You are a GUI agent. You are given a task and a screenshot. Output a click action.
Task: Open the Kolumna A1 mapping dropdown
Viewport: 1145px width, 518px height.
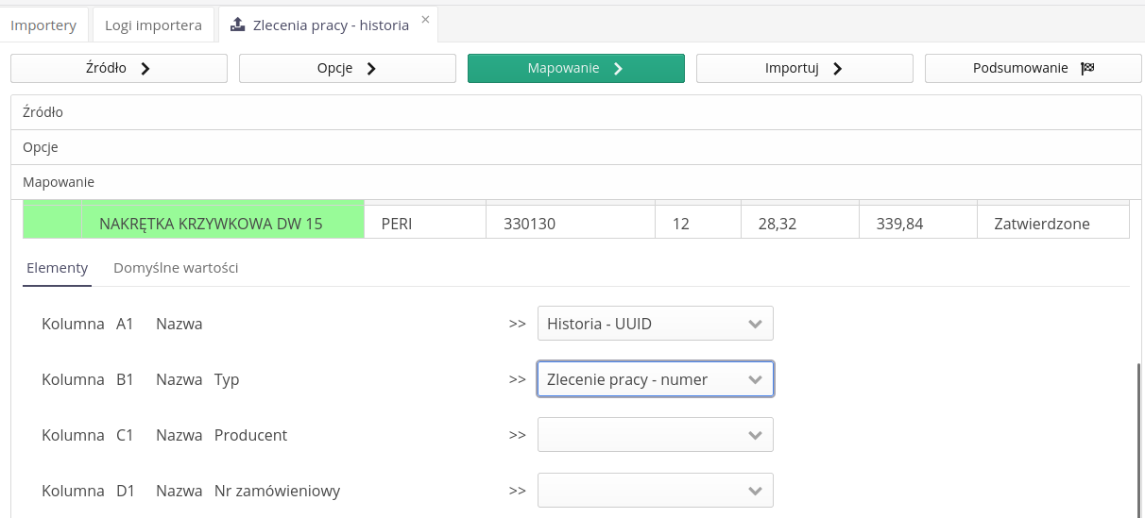655,324
